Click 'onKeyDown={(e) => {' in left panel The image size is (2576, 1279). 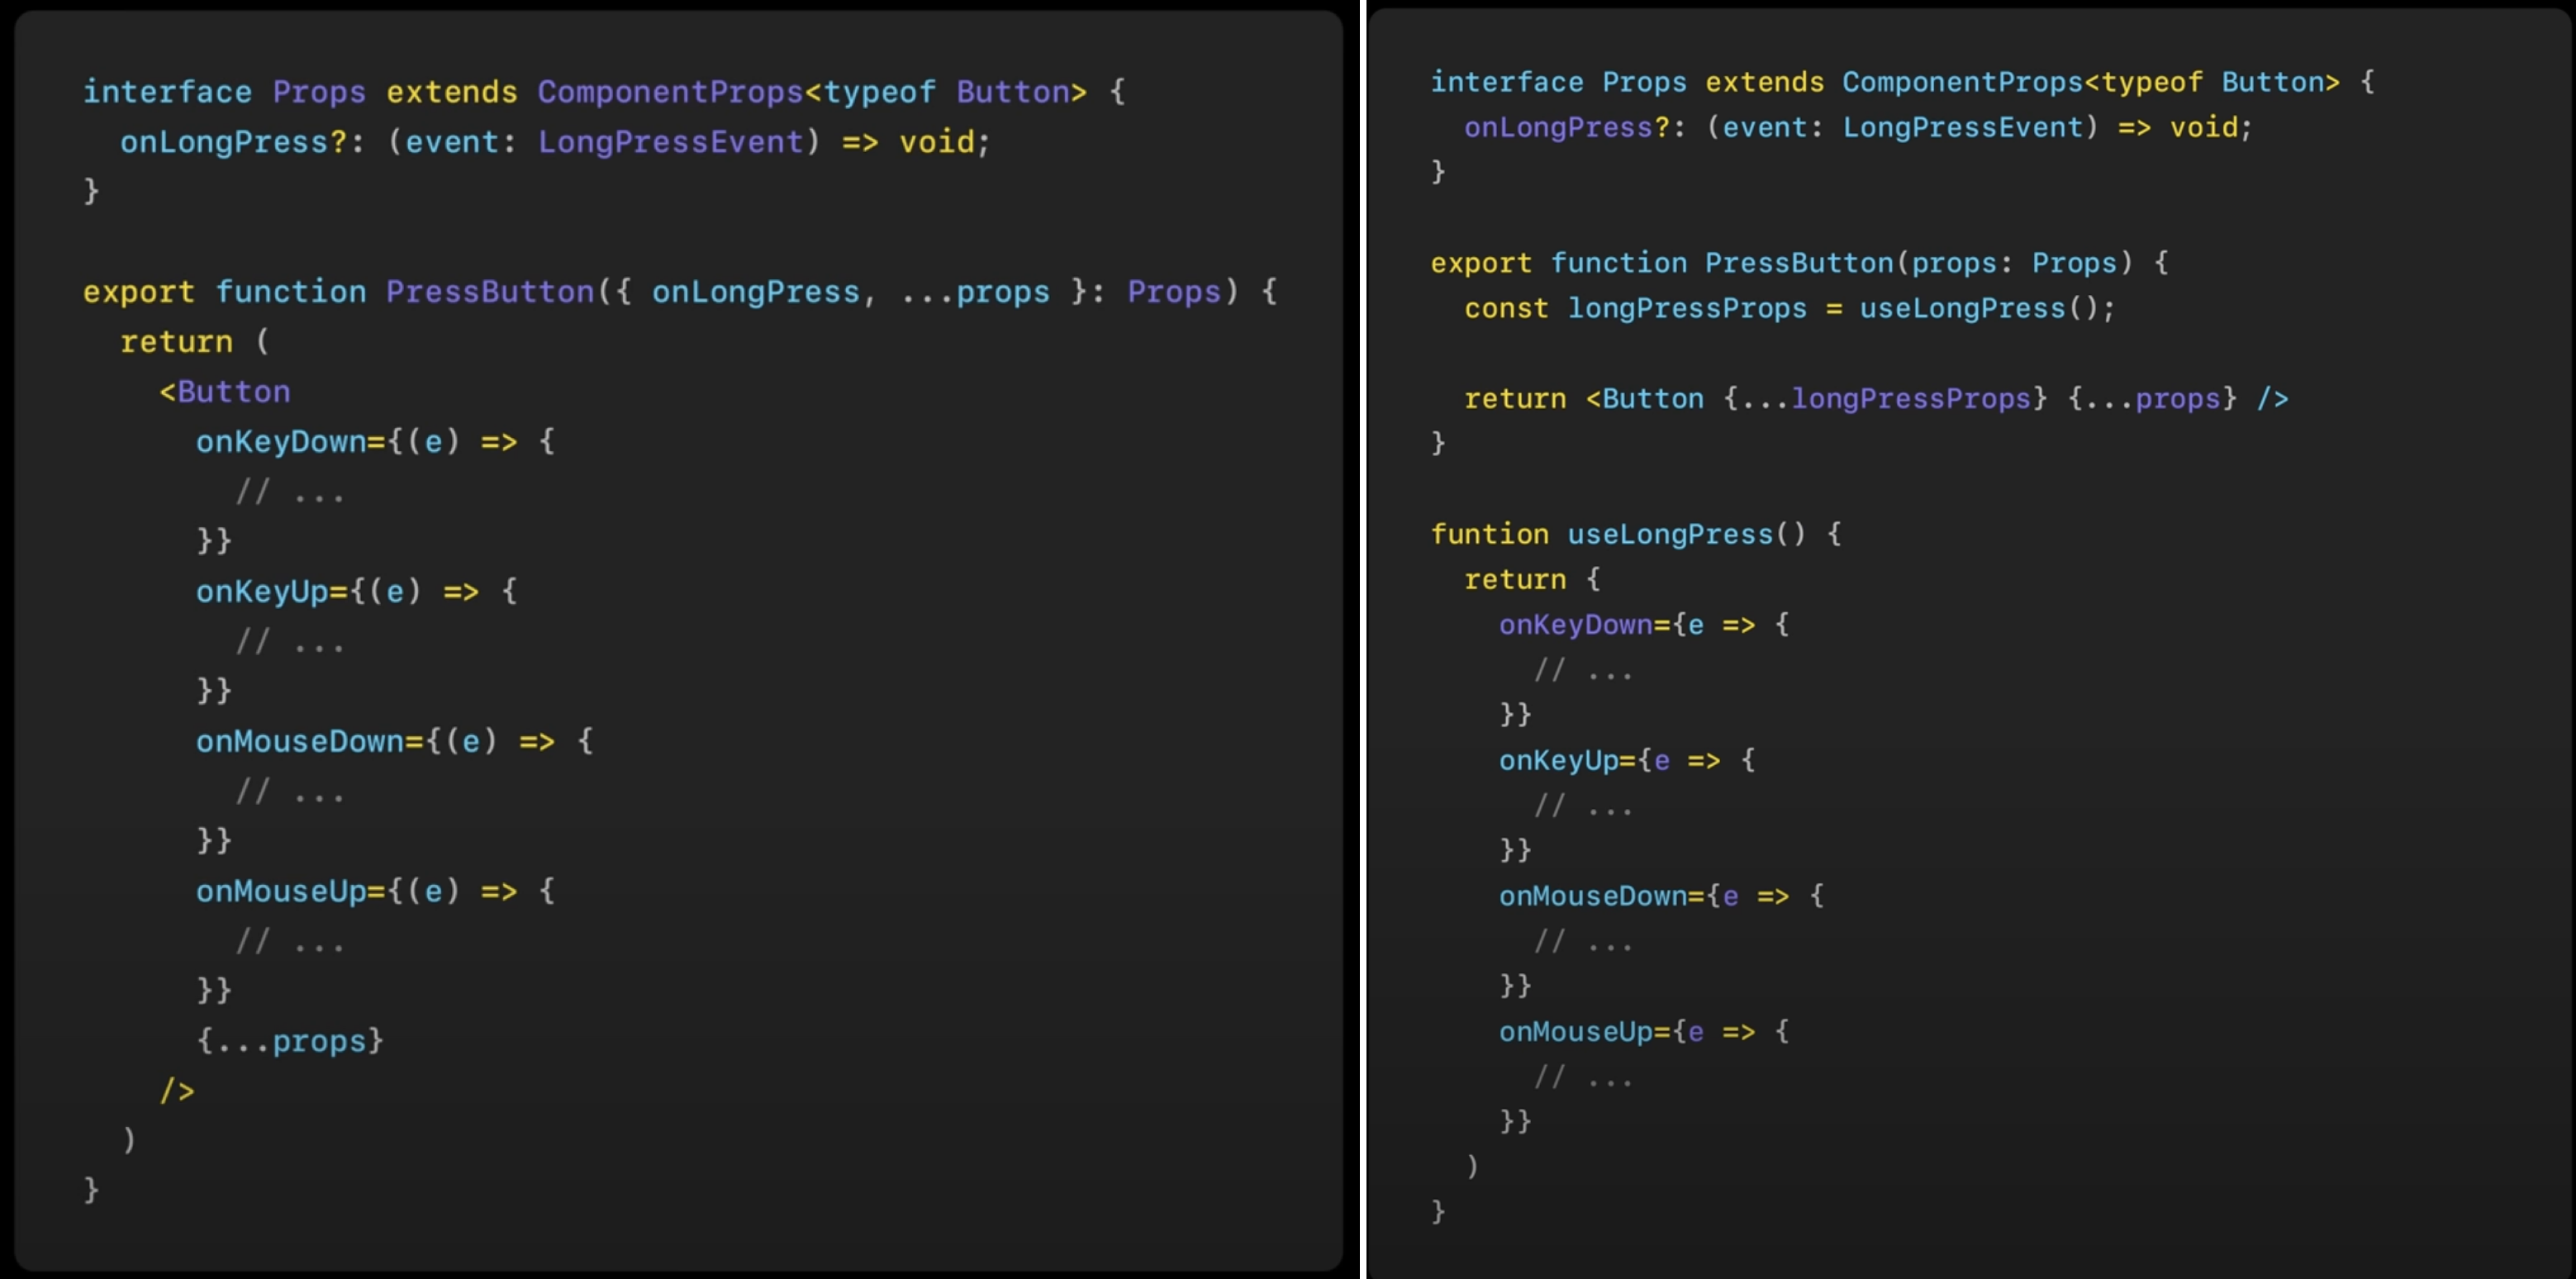pyautogui.click(x=375, y=442)
